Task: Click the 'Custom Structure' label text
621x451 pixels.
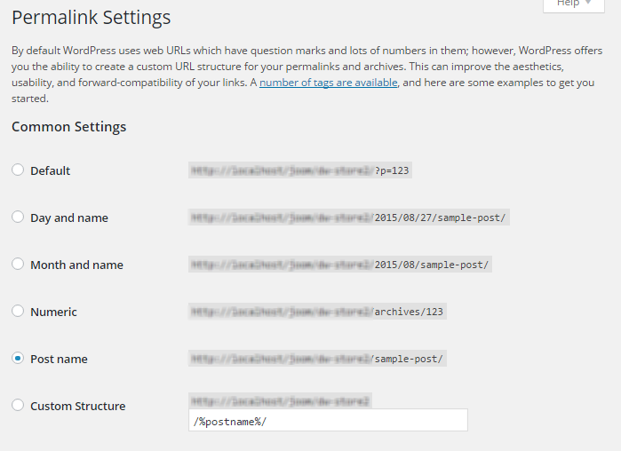Action: (77, 406)
